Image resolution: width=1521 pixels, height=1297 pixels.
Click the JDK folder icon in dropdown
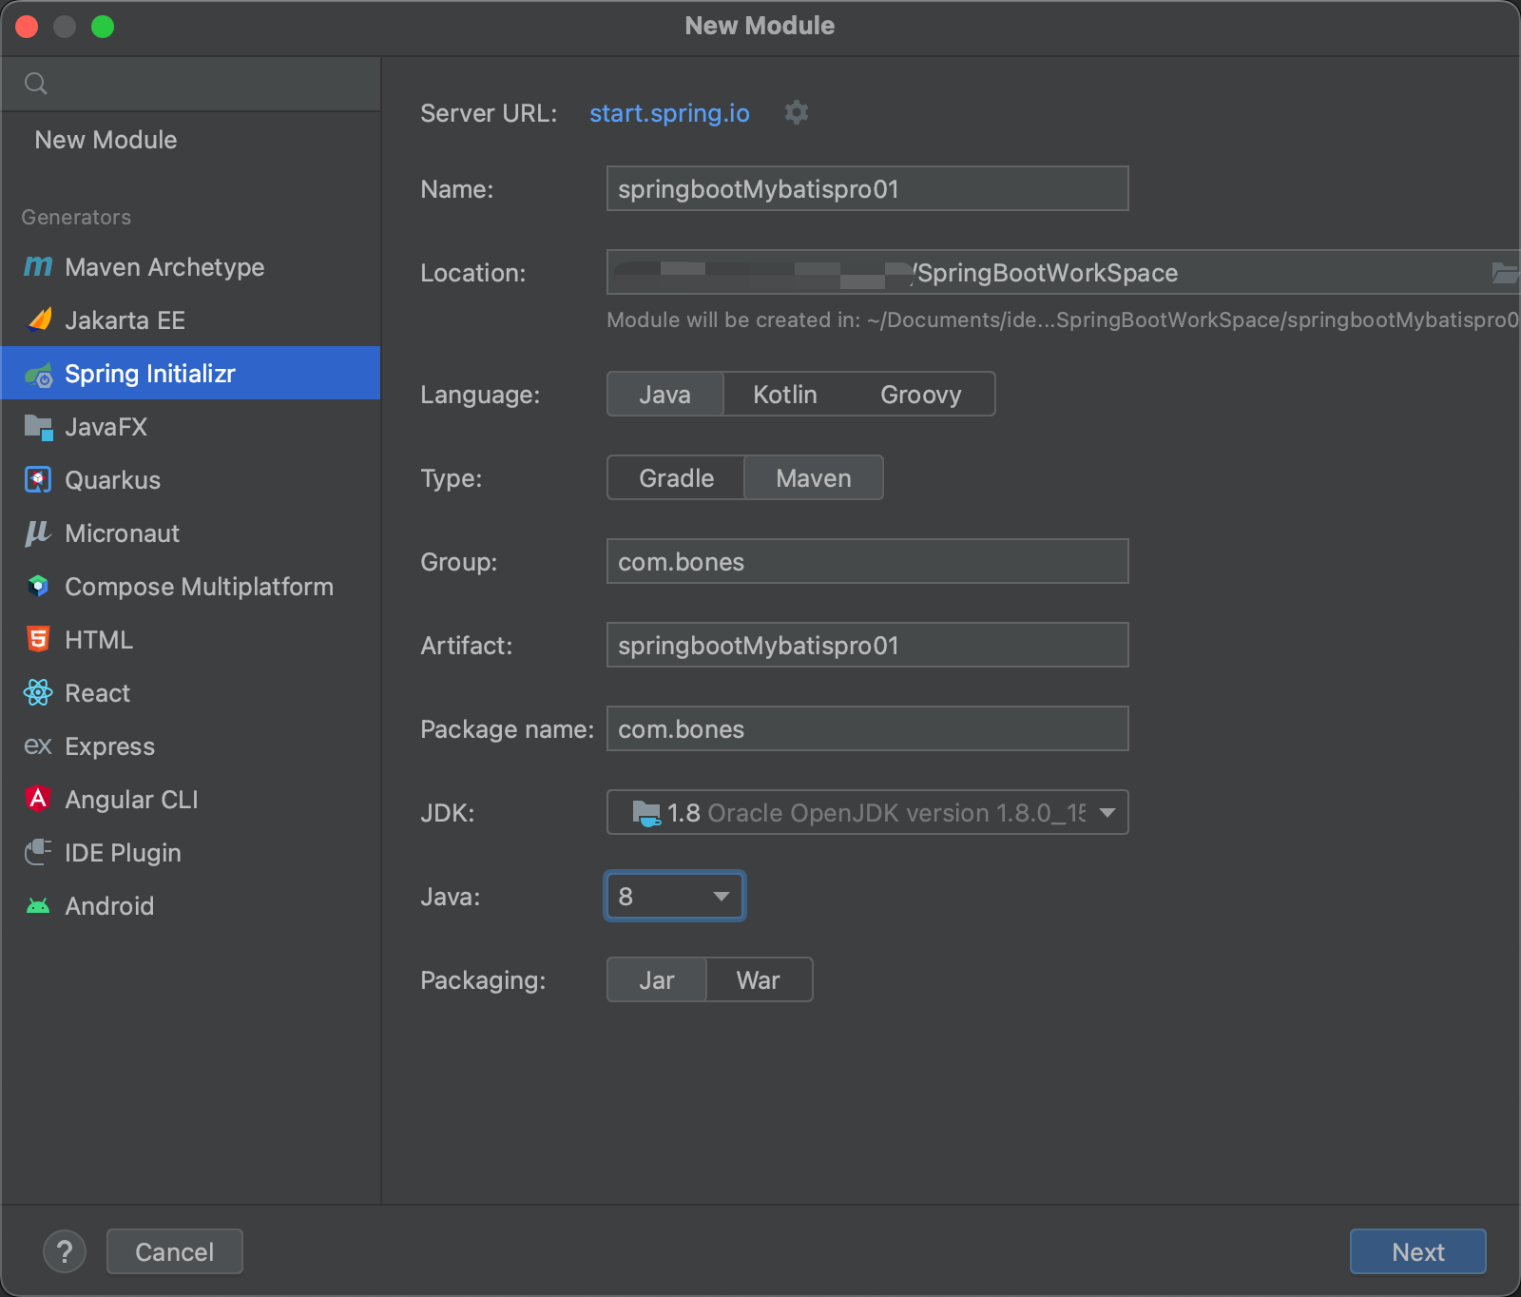tap(646, 813)
